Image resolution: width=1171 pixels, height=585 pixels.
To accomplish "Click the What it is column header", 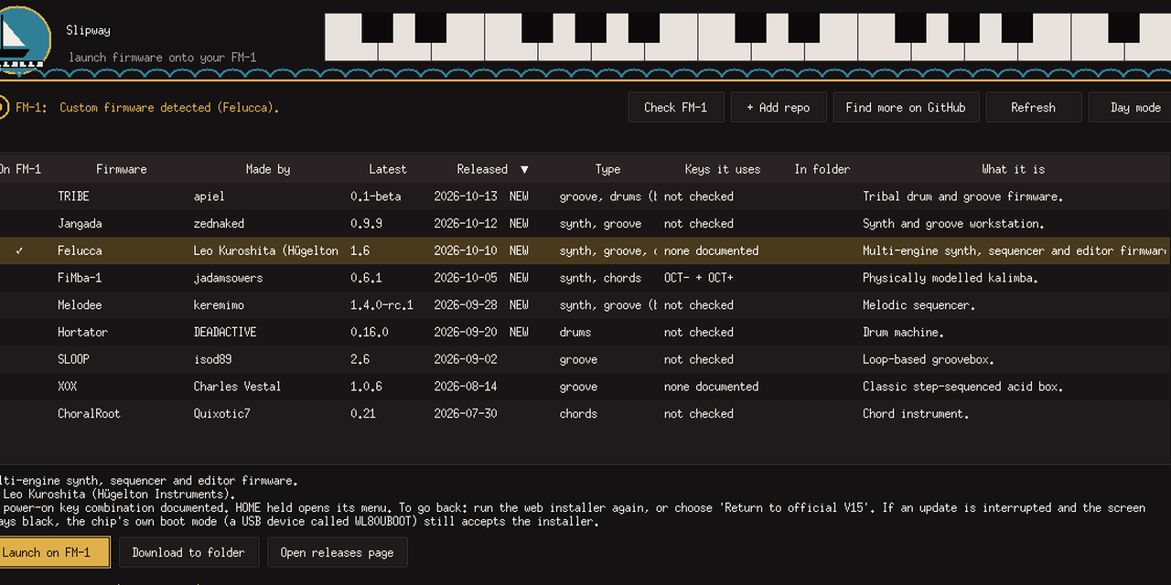I will (x=1014, y=169).
